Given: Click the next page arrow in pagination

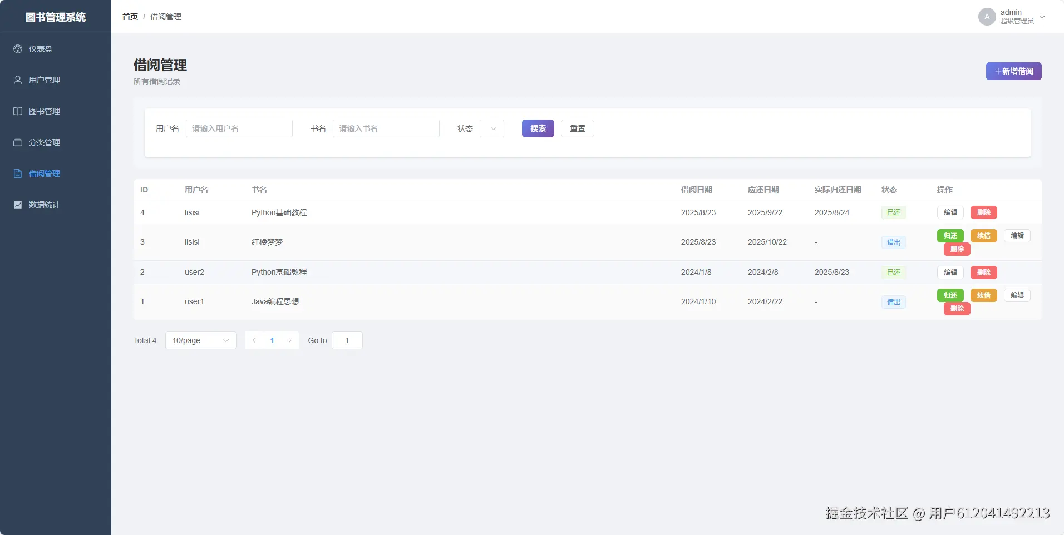Looking at the screenshot, I should [290, 340].
